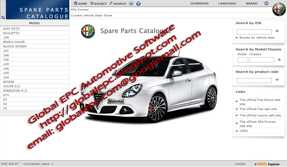Open the BASKET from the toolbar
The width and height of the screenshot is (287, 167).
point(98,4)
